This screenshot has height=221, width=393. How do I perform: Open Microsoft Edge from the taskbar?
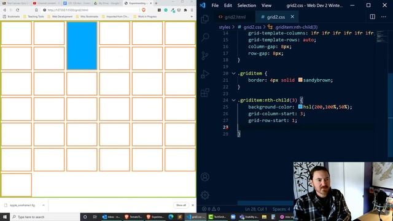click(171, 217)
